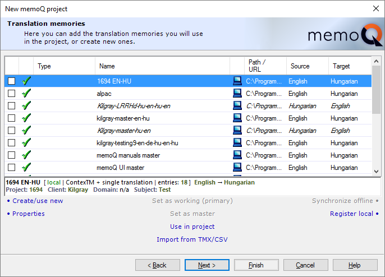Tick checkbox for memoQ UI master
The height and width of the screenshot is (277, 385).
tap(12, 167)
